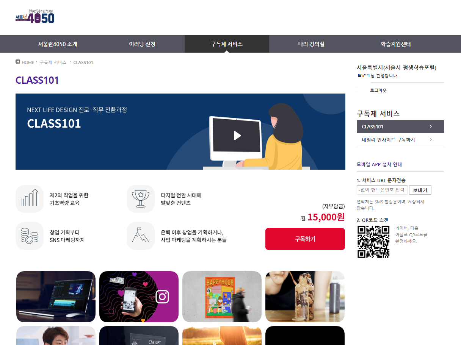This screenshot has height=345, width=461.
Task: Expand the CLASS101 sidebar chevron
Action: [431, 126]
